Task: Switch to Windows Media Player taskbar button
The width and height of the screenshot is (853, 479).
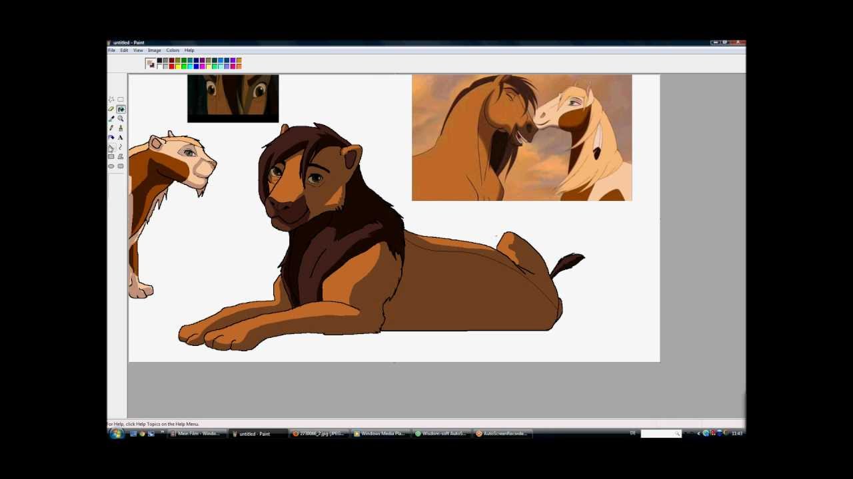Action: 379,434
